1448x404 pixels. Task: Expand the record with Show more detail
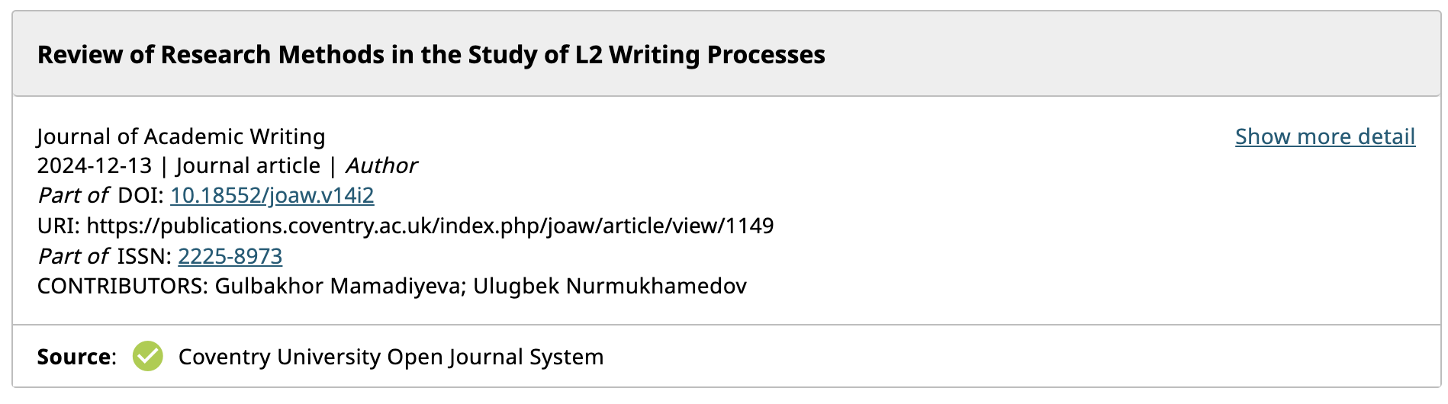pos(1325,136)
